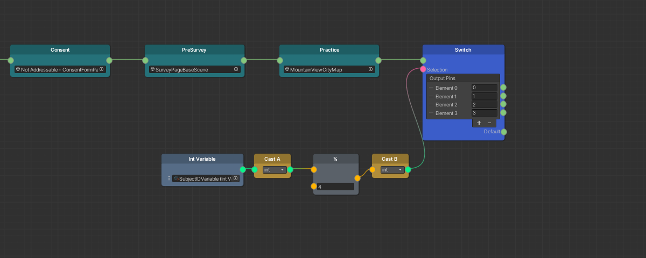Click the % node output port

357,178
